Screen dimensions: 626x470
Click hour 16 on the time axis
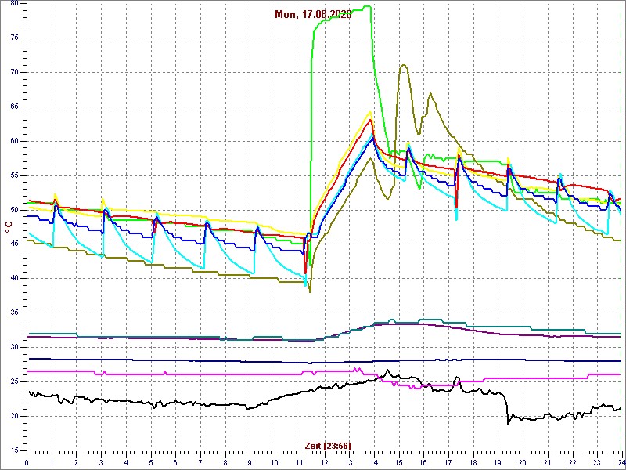pos(423,462)
